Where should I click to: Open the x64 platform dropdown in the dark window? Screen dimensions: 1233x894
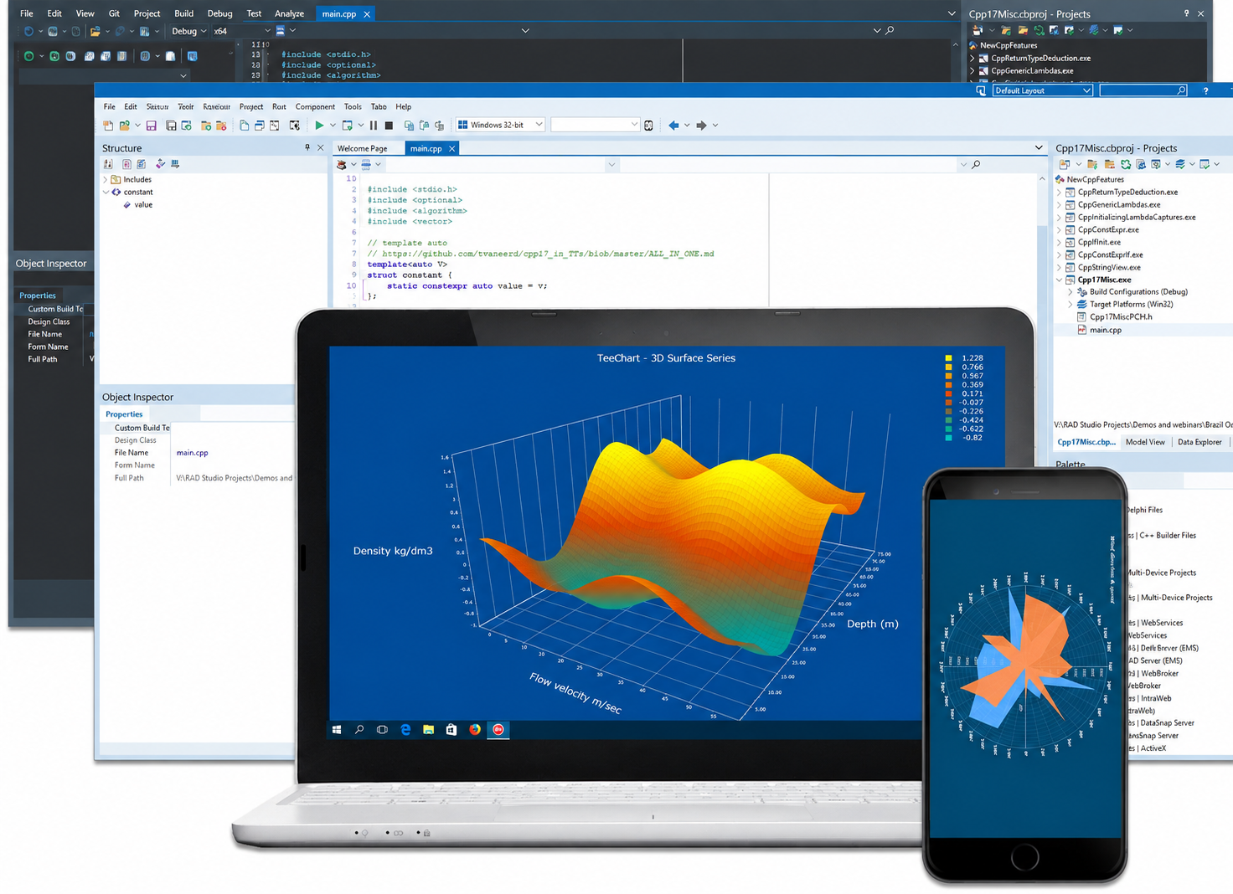[243, 31]
